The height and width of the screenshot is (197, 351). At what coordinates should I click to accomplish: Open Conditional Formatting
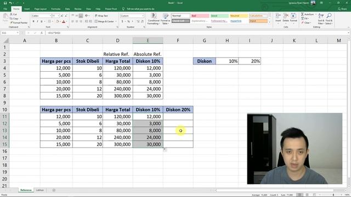(x=154, y=19)
